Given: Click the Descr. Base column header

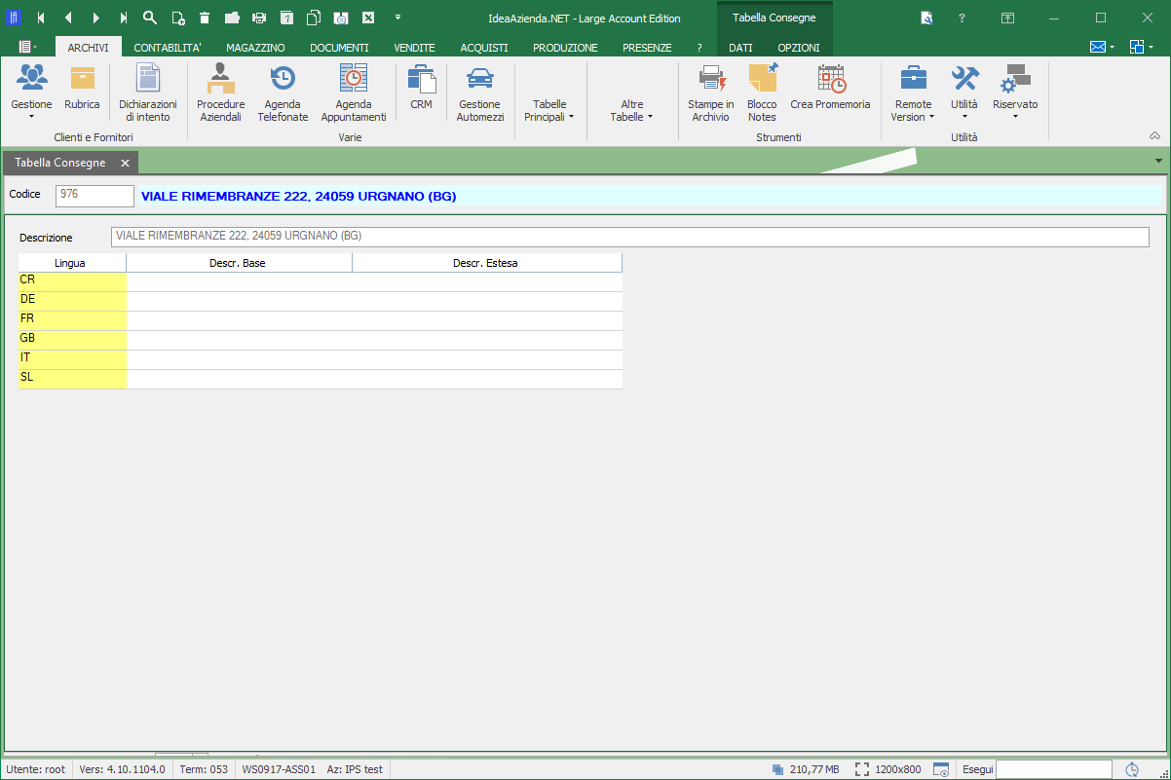Looking at the screenshot, I should coord(239,263).
